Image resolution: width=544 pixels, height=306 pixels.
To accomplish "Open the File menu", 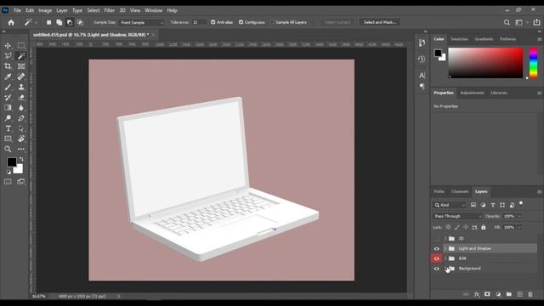I will click(17, 10).
